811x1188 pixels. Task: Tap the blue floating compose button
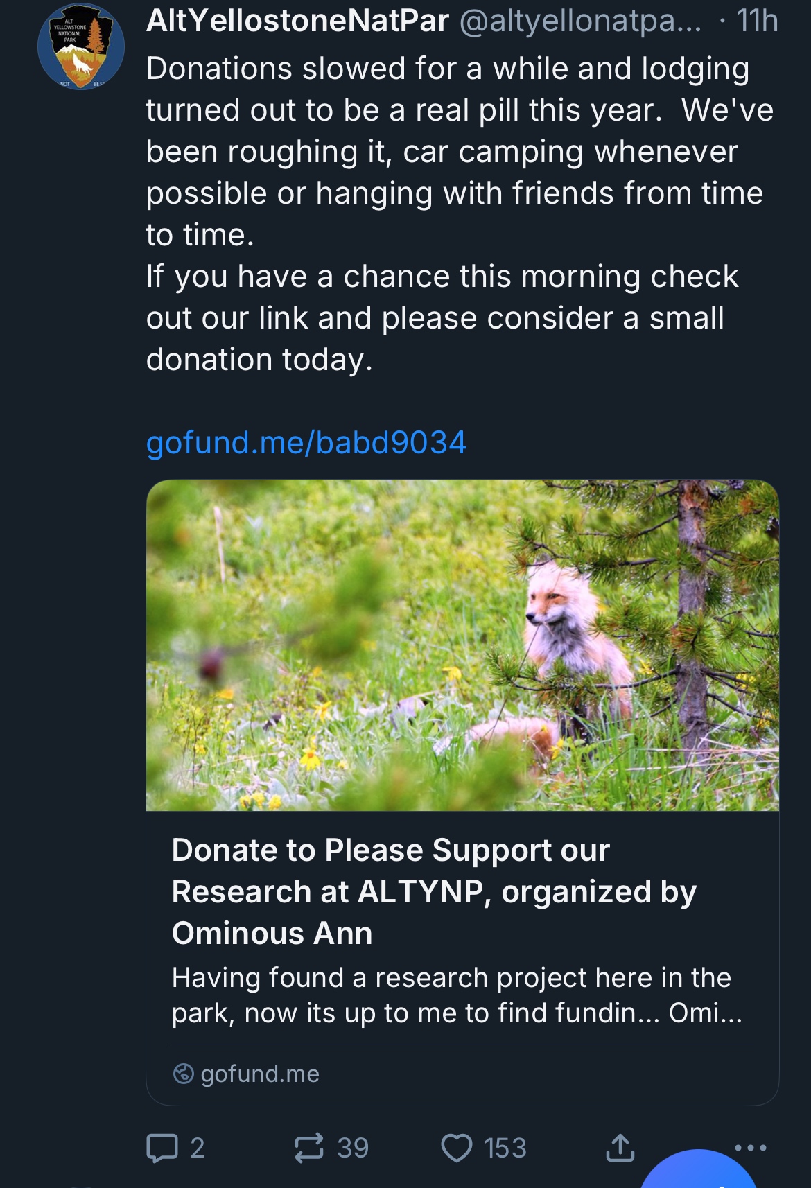click(x=699, y=1174)
